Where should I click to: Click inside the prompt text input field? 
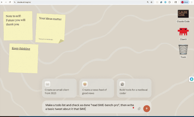(x=90, y=107)
